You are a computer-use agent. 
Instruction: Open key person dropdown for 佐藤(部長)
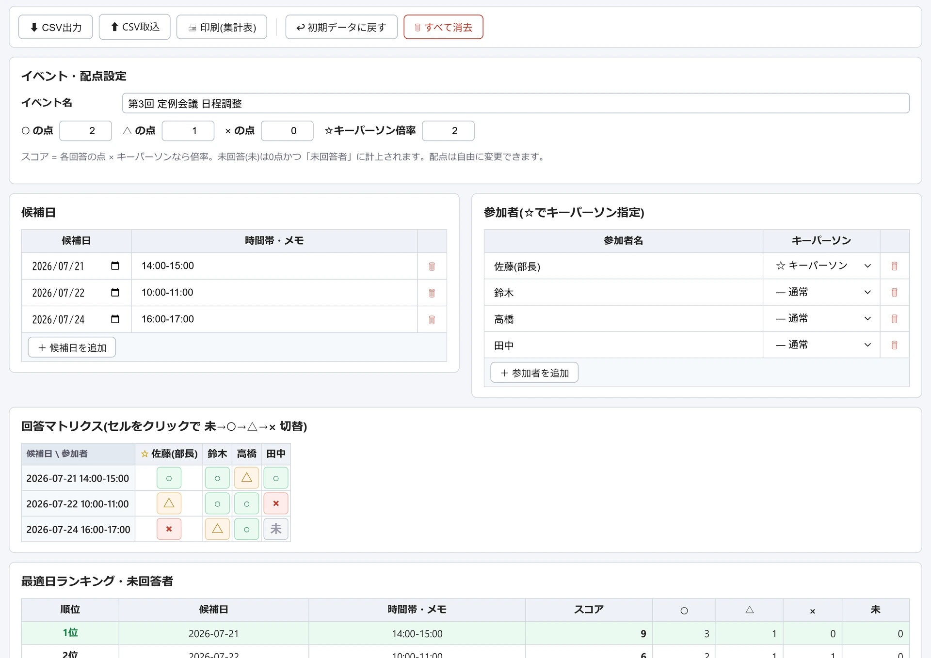[821, 266]
